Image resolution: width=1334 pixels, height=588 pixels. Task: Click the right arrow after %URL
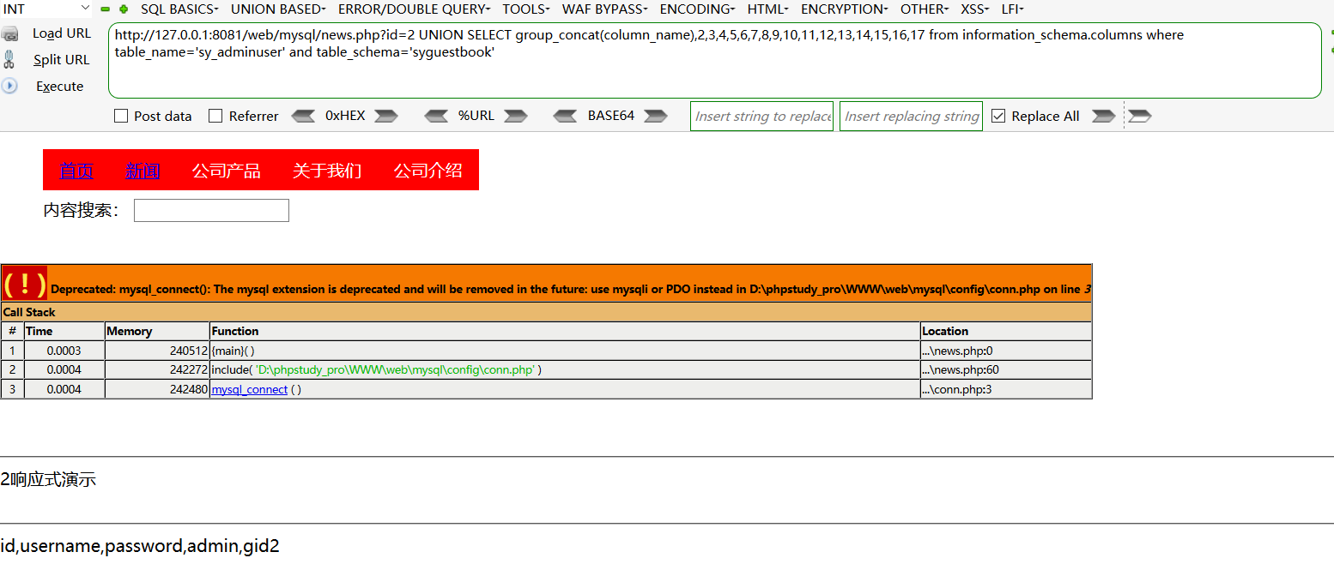click(515, 116)
